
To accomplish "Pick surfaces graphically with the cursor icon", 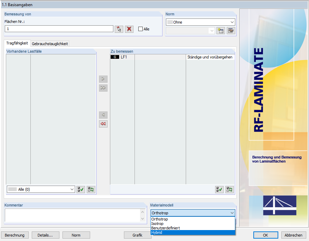I will pos(119,29).
